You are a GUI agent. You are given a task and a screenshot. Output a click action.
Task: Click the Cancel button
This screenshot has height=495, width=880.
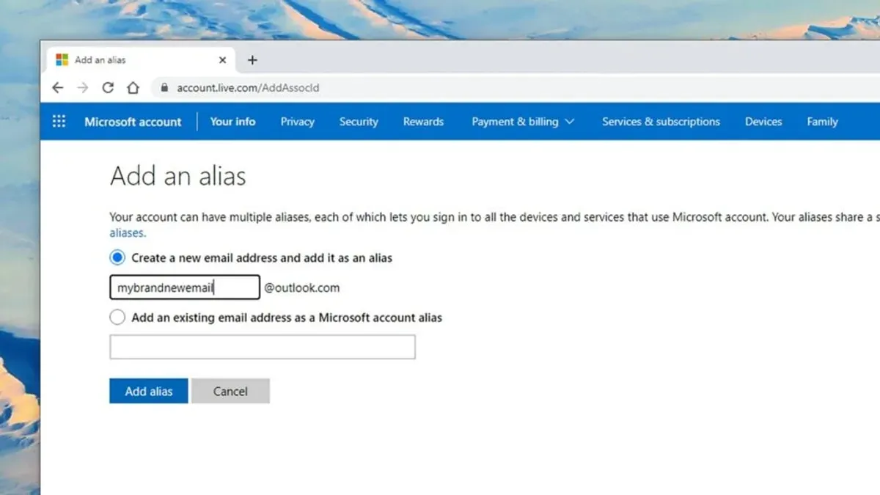[x=230, y=391]
